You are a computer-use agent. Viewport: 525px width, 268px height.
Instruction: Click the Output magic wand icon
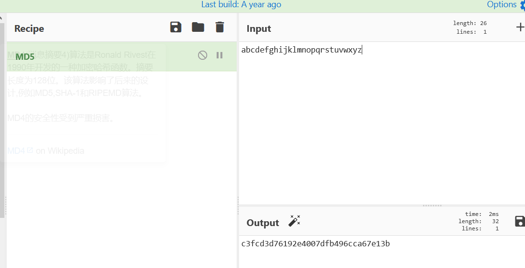click(x=294, y=221)
